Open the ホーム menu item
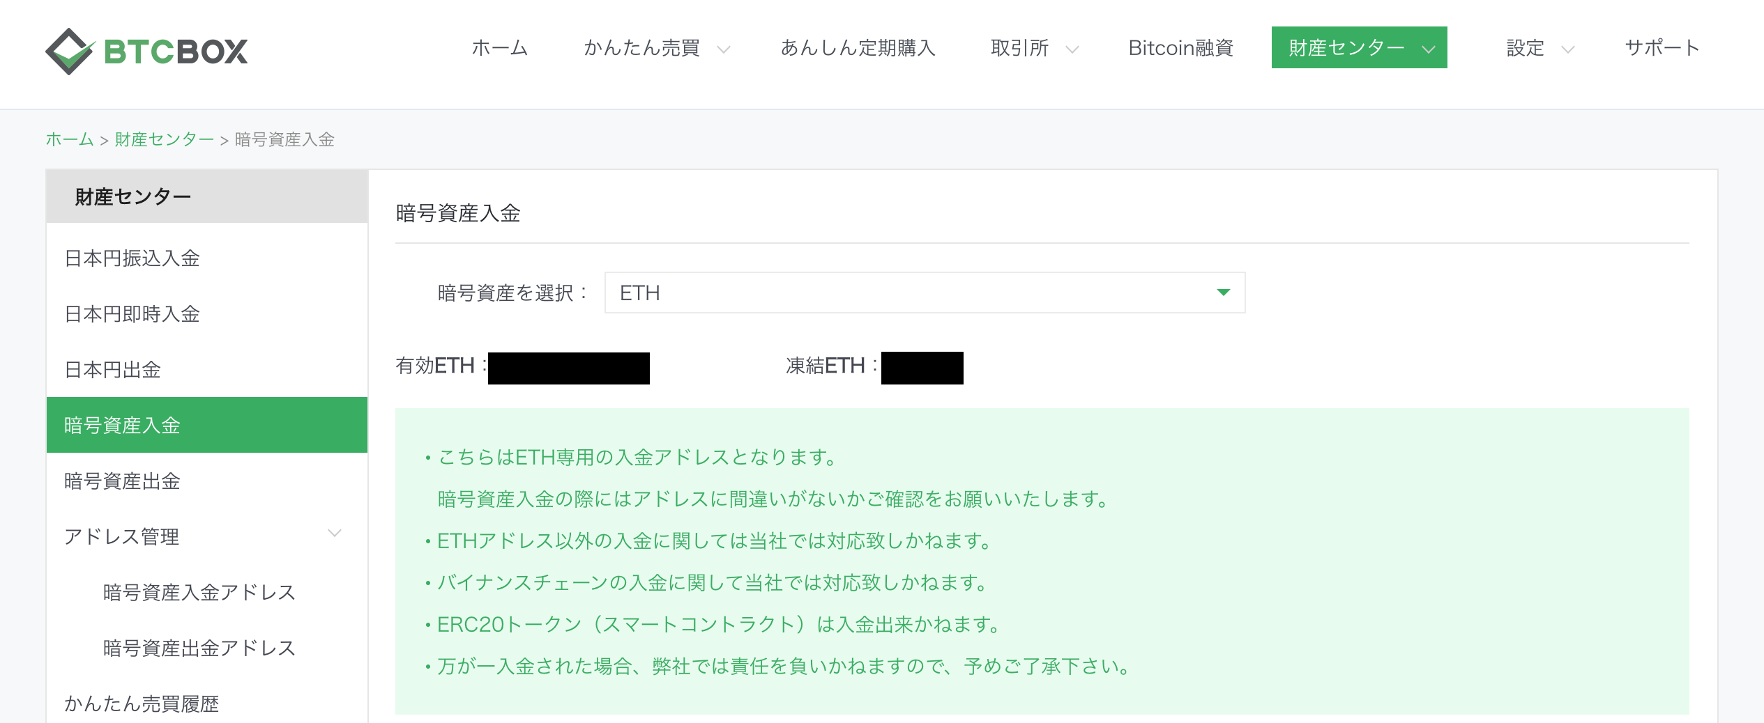The width and height of the screenshot is (1764, 723). point(500,48)
